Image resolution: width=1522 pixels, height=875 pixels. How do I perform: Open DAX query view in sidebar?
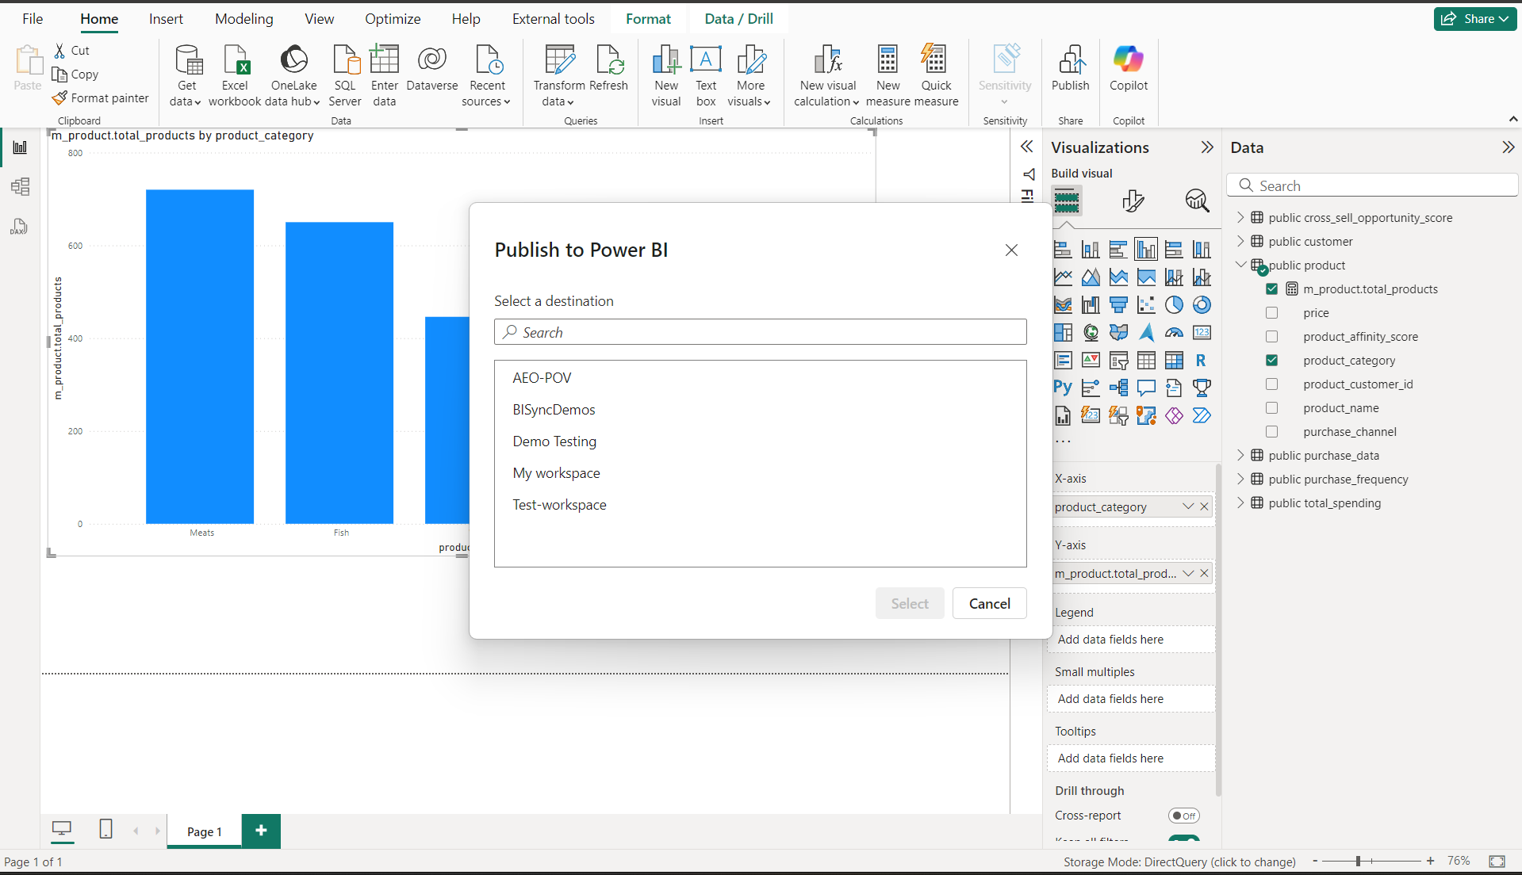[20, 227]
